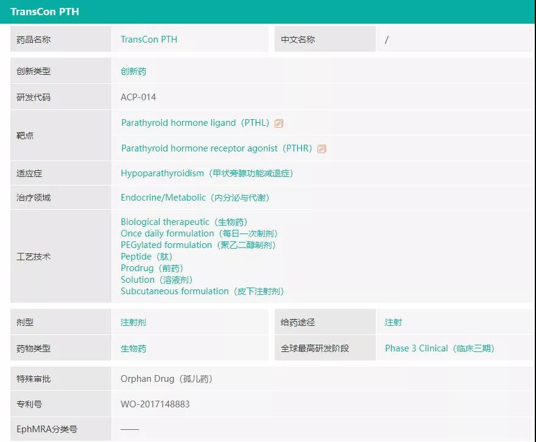Select Once daily formulation link
Viewport: 536px width, 442px height.
point(199,233)
